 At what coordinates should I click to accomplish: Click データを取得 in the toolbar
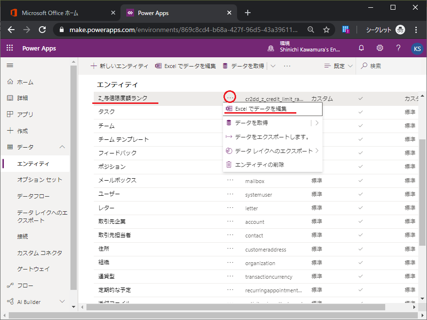(x=243, y=66)
